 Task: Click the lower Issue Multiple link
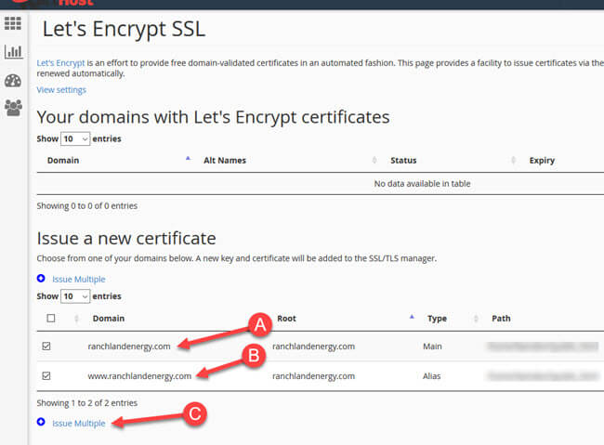(x=79, y=423)
